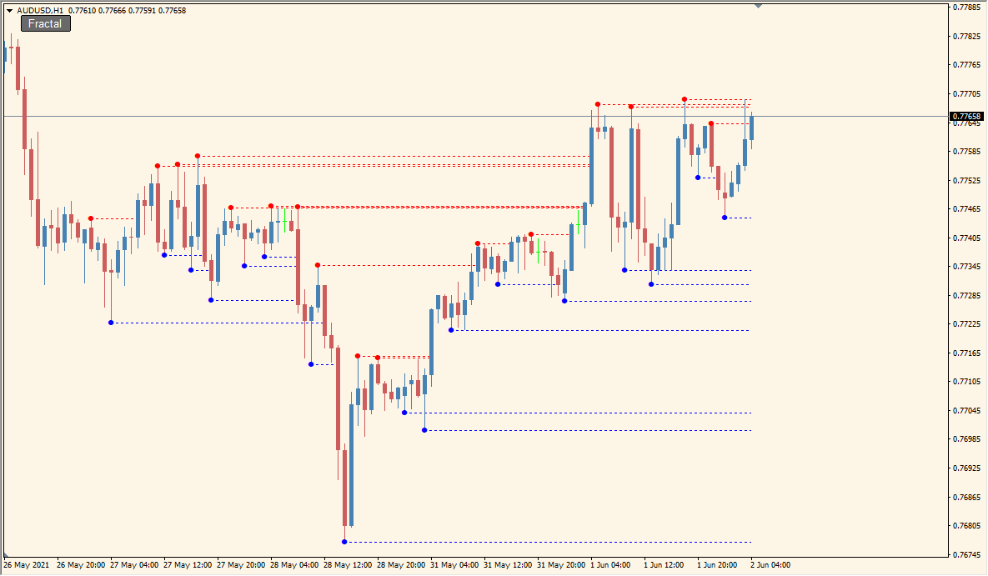The height and width of the screenshot is (576, 988).
Task: Click the highest red fractal dot near 0.77695
Action: (x=685, y=99)
